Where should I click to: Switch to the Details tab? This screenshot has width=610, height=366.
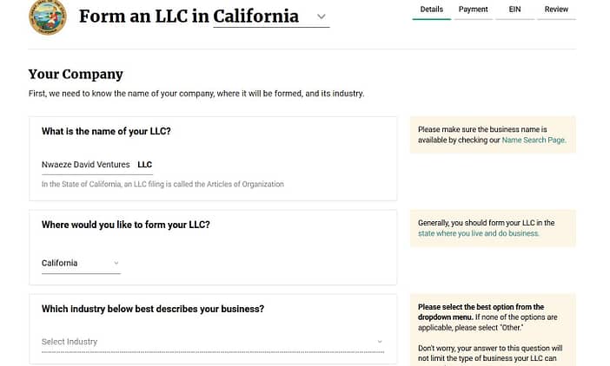pos(432,10)
